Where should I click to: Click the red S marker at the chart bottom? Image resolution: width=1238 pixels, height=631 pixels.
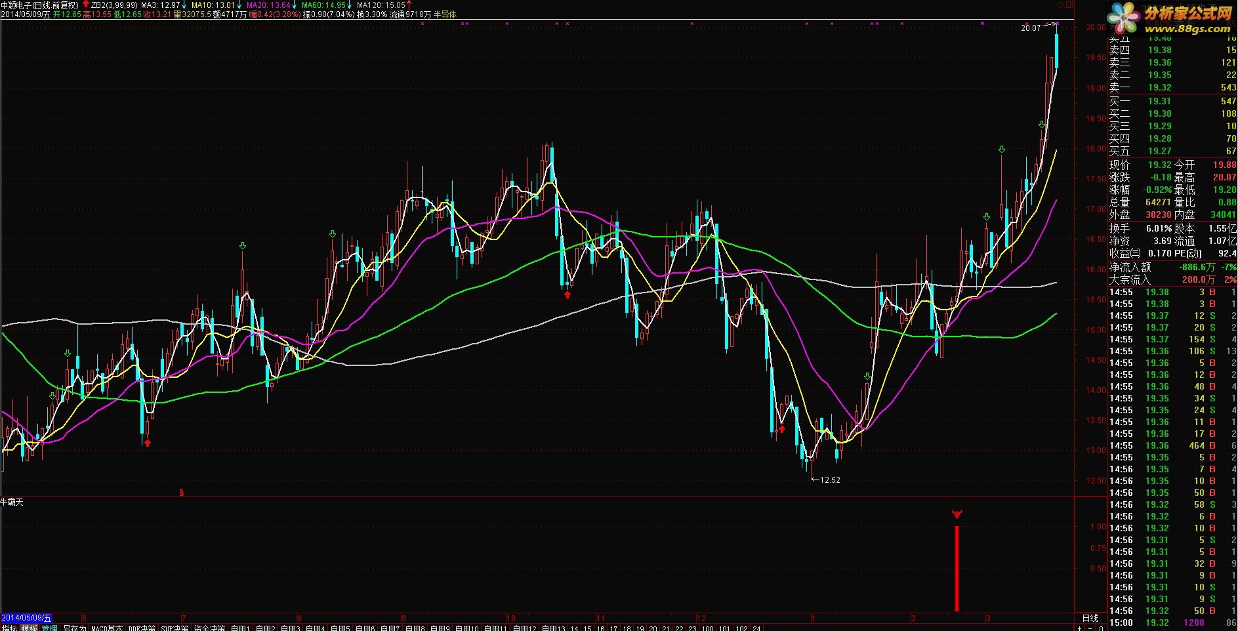[181, 491]
